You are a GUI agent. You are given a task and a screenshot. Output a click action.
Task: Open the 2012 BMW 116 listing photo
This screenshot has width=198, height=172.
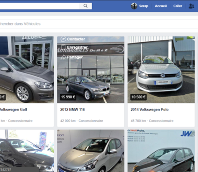pyautogui.click(x=91, y=70)
